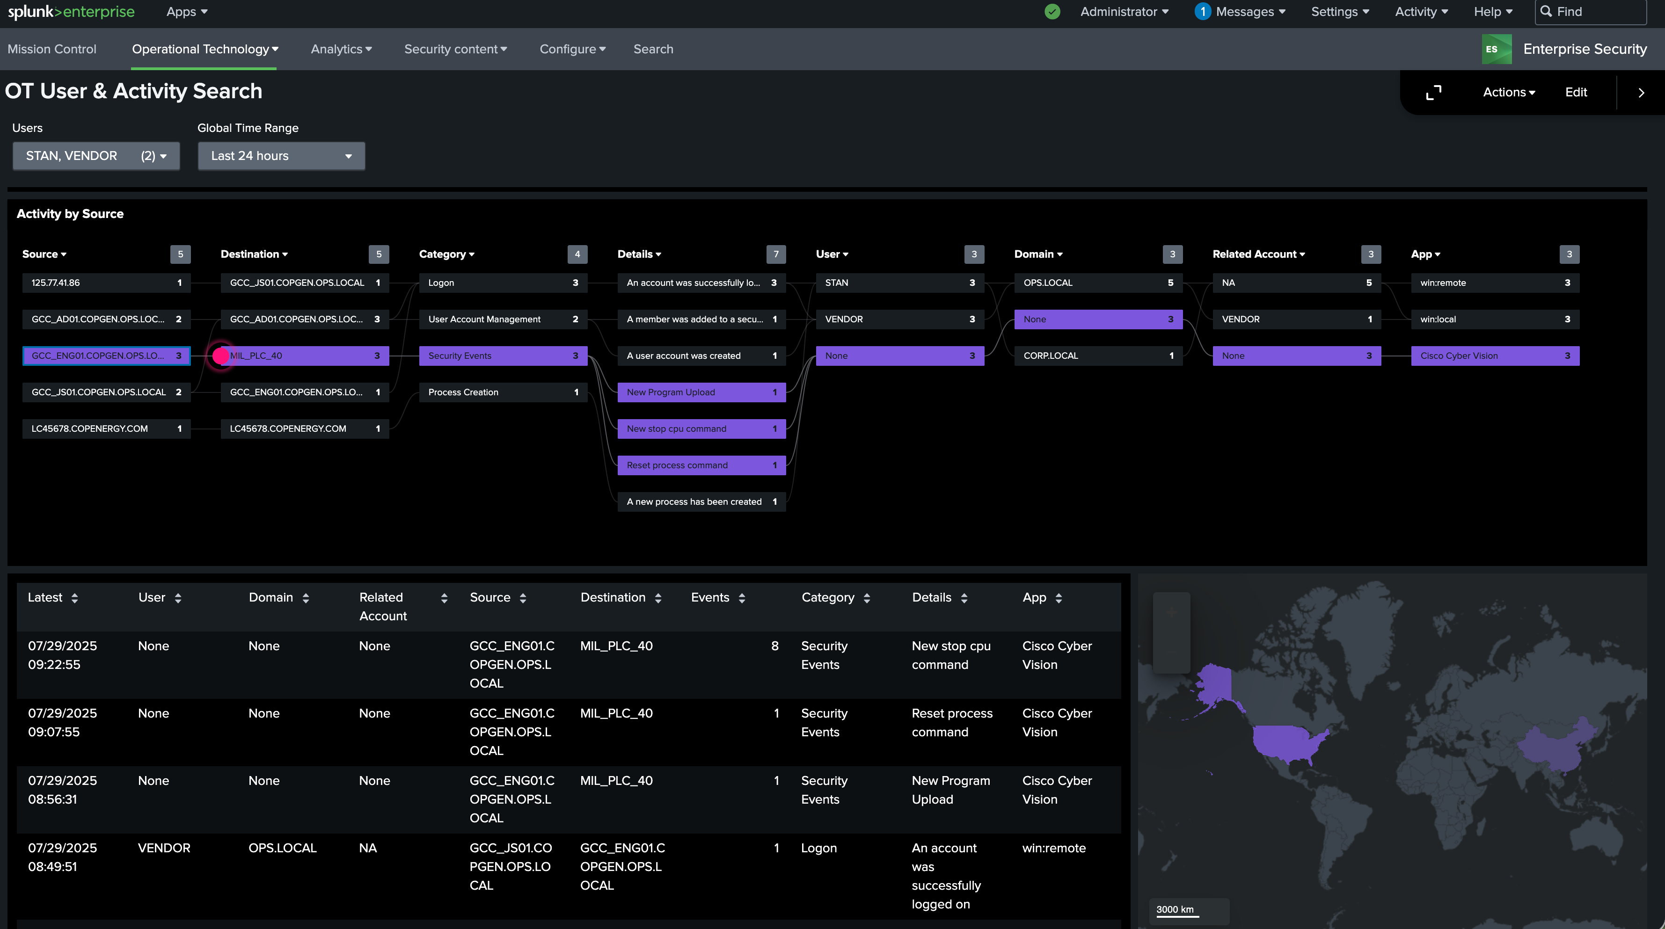
Task: Open the Operational Technology menu
Action: coord(205,49)
